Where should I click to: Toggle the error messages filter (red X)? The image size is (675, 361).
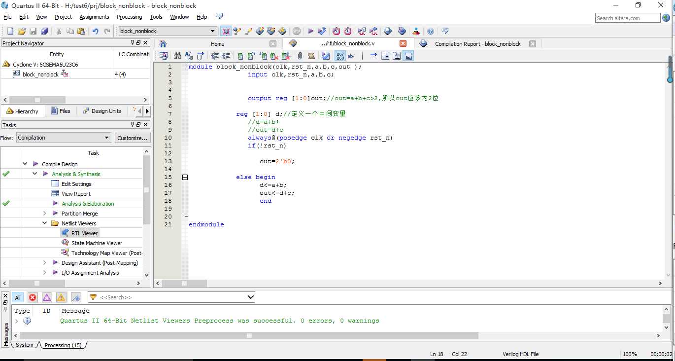(x=33, y=297)
